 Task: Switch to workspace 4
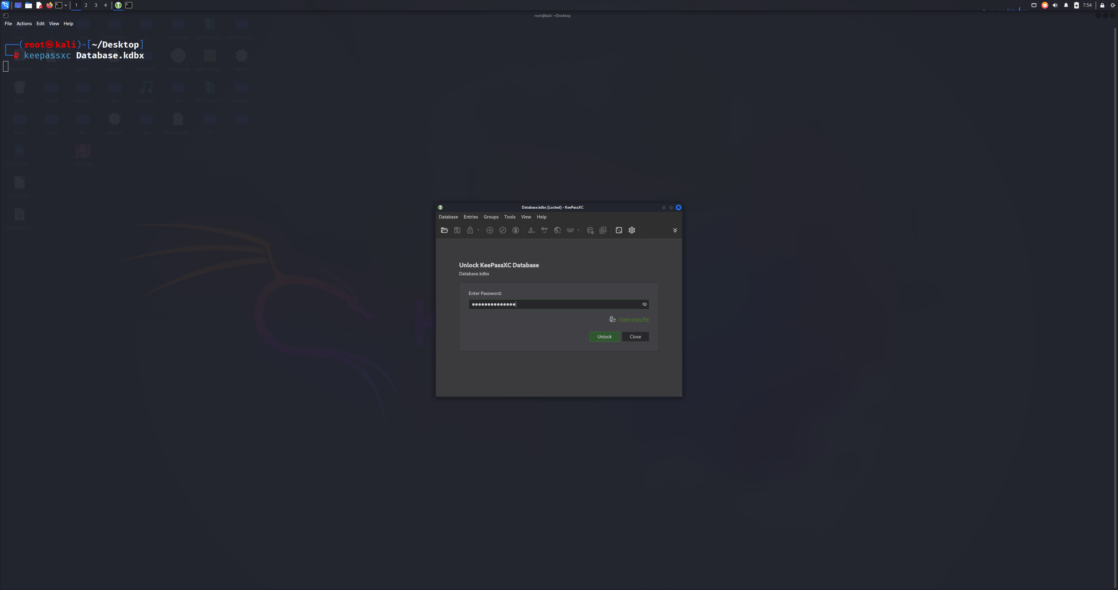pyautogui.click(x=105, y=5)
